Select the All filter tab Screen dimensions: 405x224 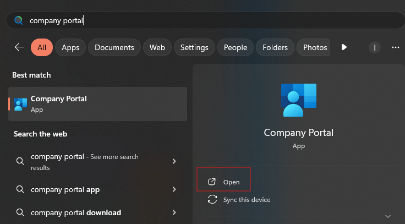tap(42, 47)
